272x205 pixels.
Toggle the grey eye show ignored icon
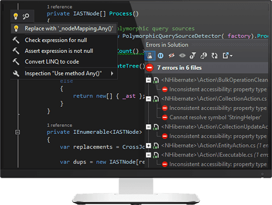pos(182,56)
